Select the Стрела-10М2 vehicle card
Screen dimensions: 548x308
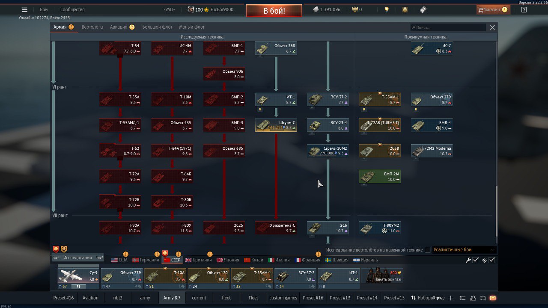point(328,151)
